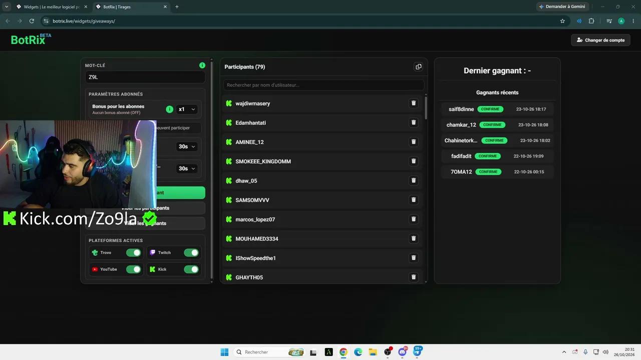
Task: Open Discord from the taskbar
Action: [402, 352]
